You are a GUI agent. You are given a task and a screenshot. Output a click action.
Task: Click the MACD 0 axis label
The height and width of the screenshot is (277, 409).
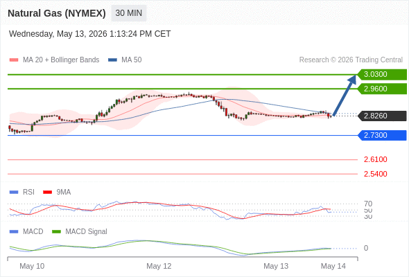tap(366, 248)
